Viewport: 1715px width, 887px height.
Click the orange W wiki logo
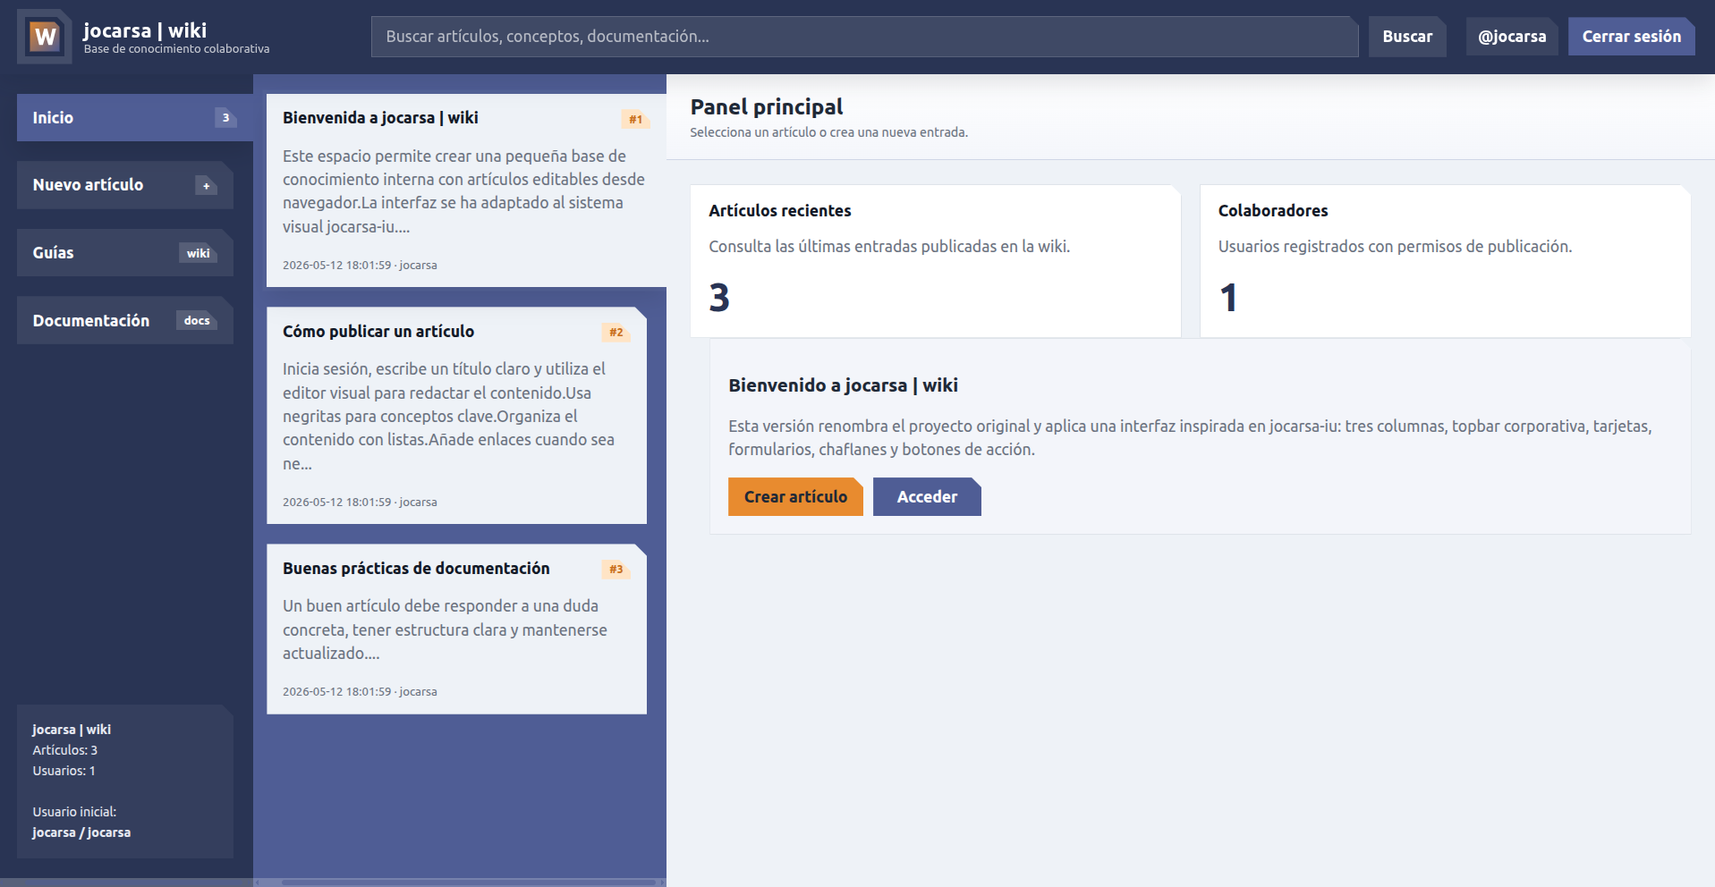(x=44, y=37)
